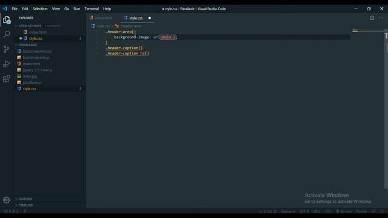Switch to the style.css editor tab
The width and height of the screenshot is (388, 218).
point(138,18)
